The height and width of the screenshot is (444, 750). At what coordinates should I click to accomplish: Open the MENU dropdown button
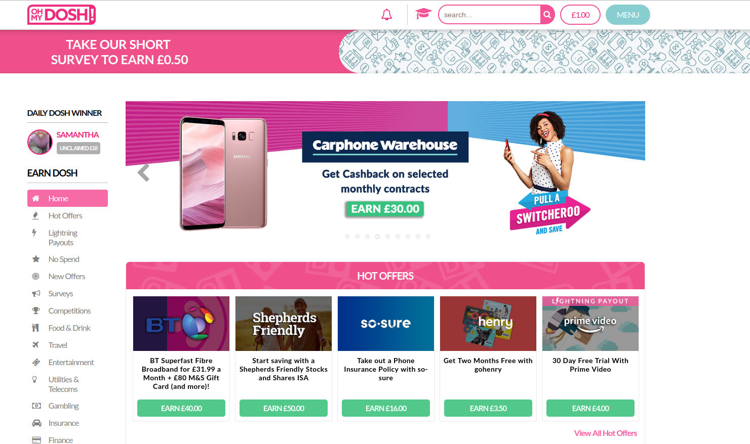pyautogui.click(x=628, y=15)
